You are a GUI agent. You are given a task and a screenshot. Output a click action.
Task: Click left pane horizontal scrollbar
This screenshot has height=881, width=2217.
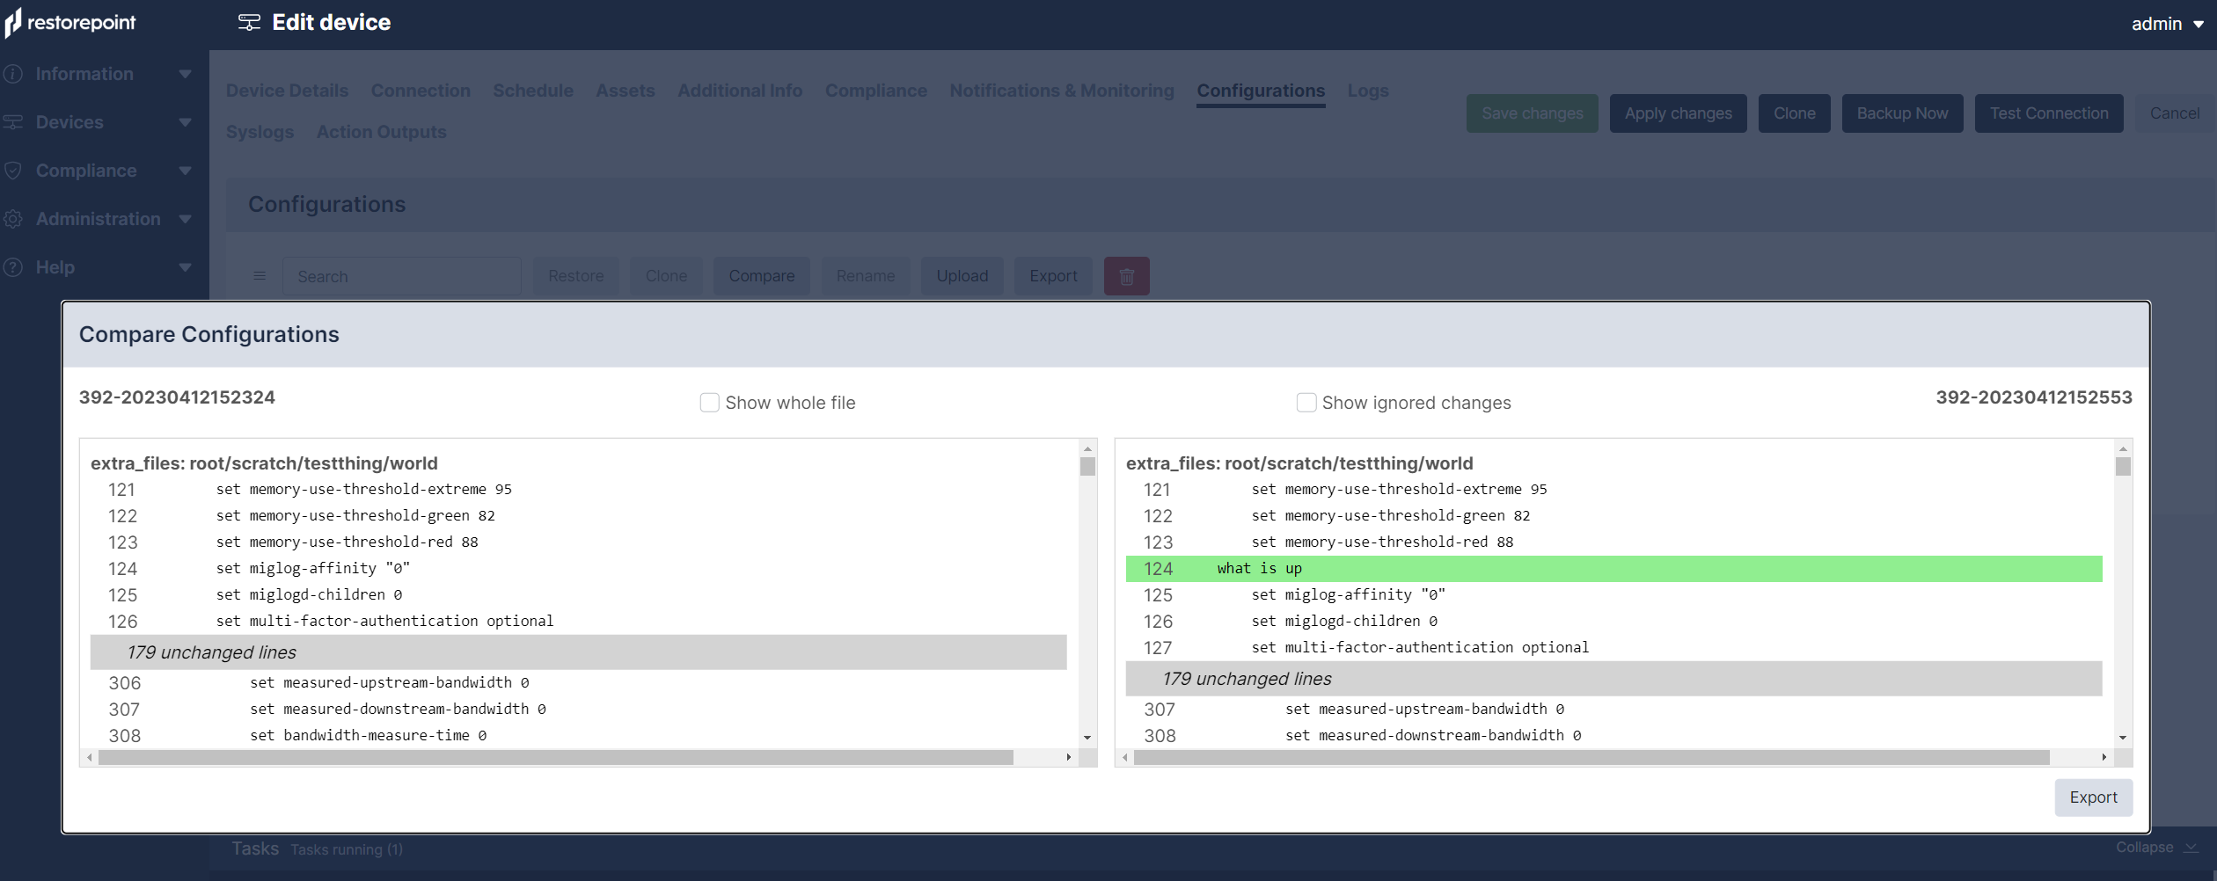tap(556, 757)
